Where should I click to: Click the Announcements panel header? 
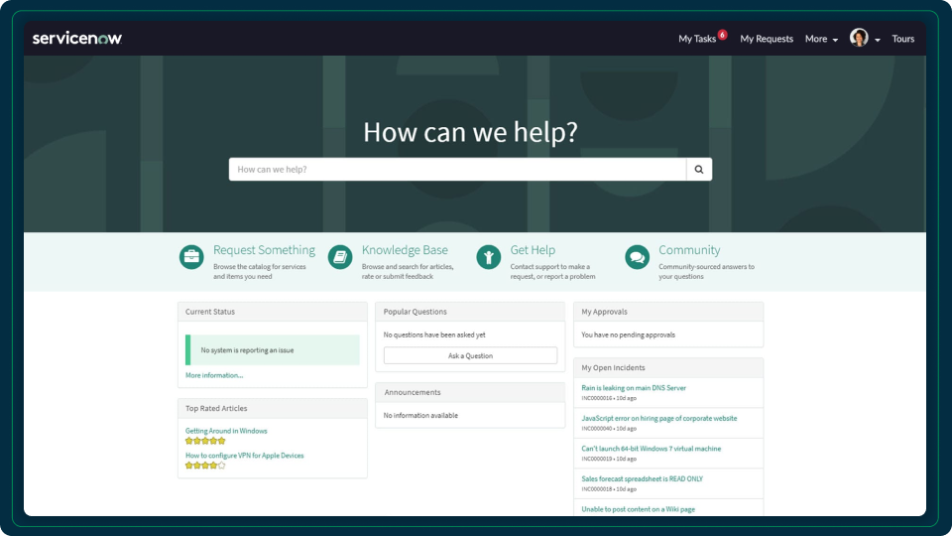point(470,393)
